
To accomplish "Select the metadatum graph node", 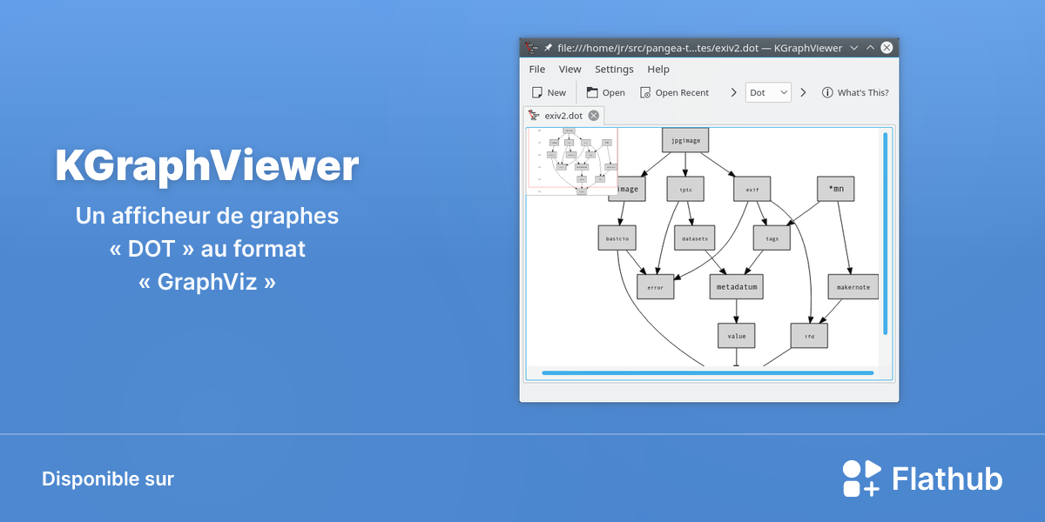I will [x=737, y=287].
